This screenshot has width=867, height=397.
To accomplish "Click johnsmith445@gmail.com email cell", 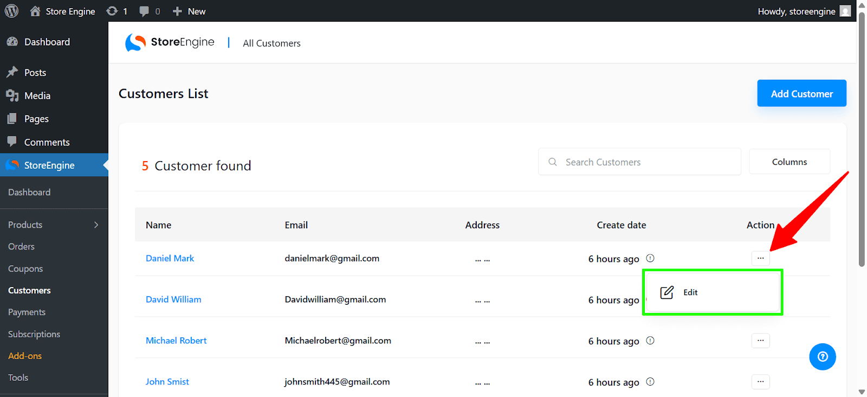I will (337, 382).
